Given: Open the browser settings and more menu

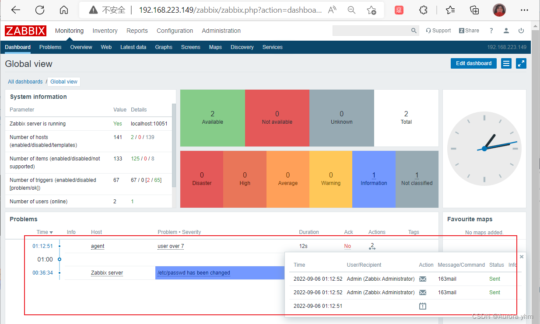Looking at the screenshot, I should pos(524,10).
